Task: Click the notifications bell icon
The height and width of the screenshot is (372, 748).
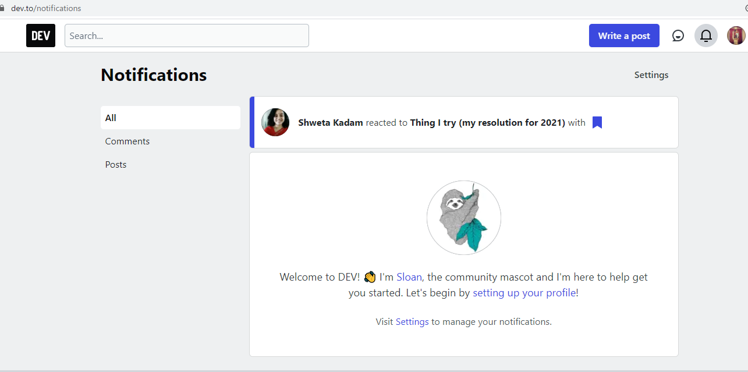Action: click(706, 36)
